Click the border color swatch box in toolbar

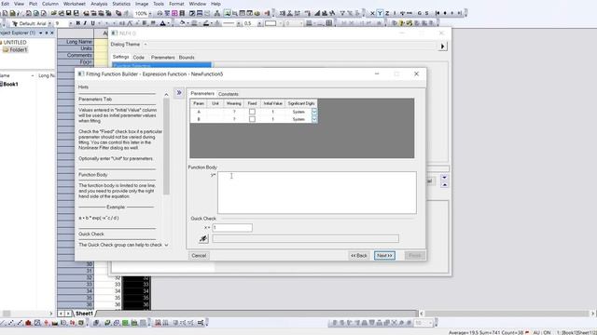271,23
